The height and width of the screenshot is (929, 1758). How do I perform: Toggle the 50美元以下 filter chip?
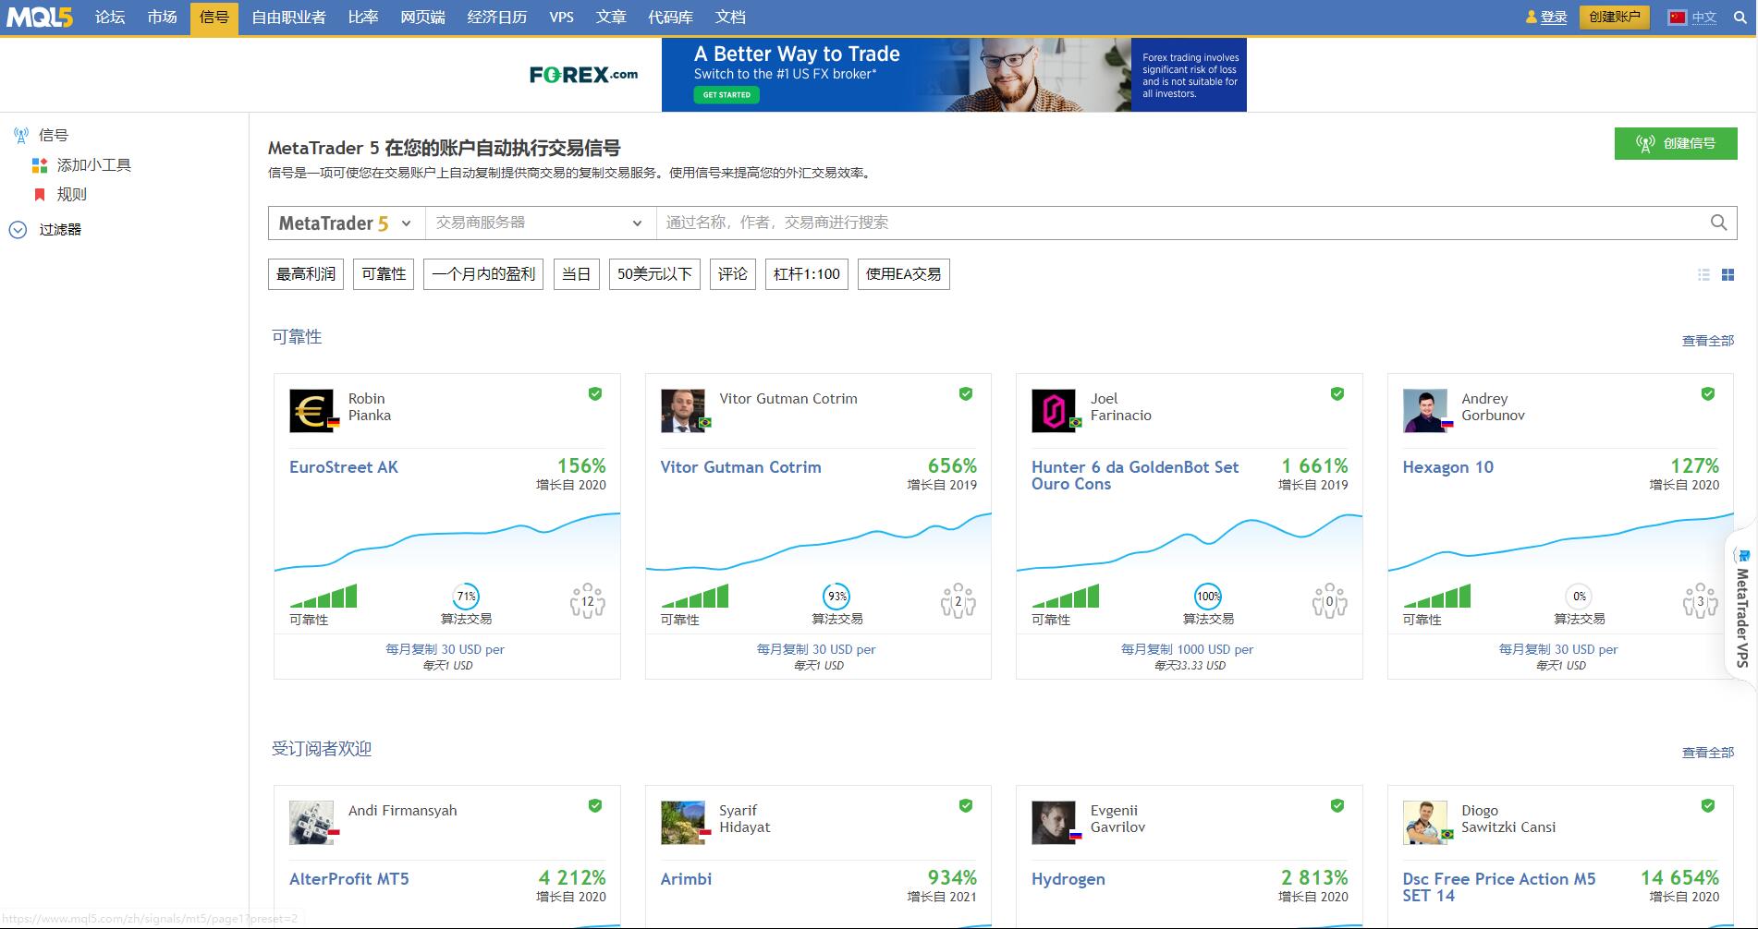[654, 274]
